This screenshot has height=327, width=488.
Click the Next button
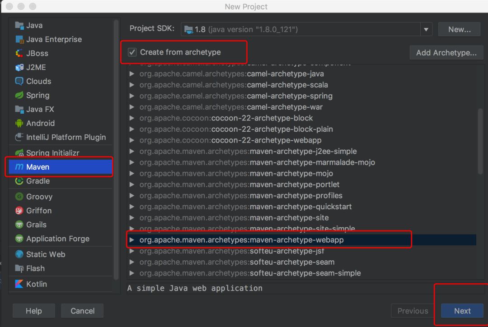462,311
